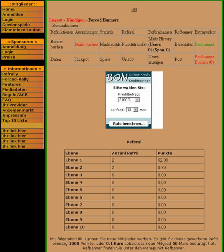The width and height of the screenshot is (224, 252).
Task: Click the Rate berechnen button
Action: click(128, 124)
